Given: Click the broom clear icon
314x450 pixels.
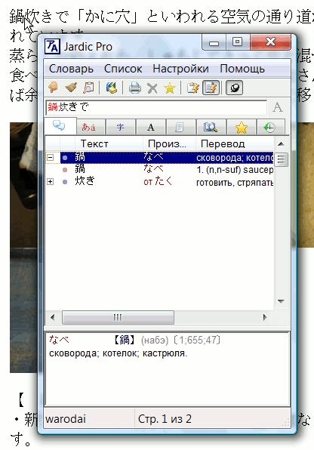Looking at the screenshot, I should (x=71, y=88).
